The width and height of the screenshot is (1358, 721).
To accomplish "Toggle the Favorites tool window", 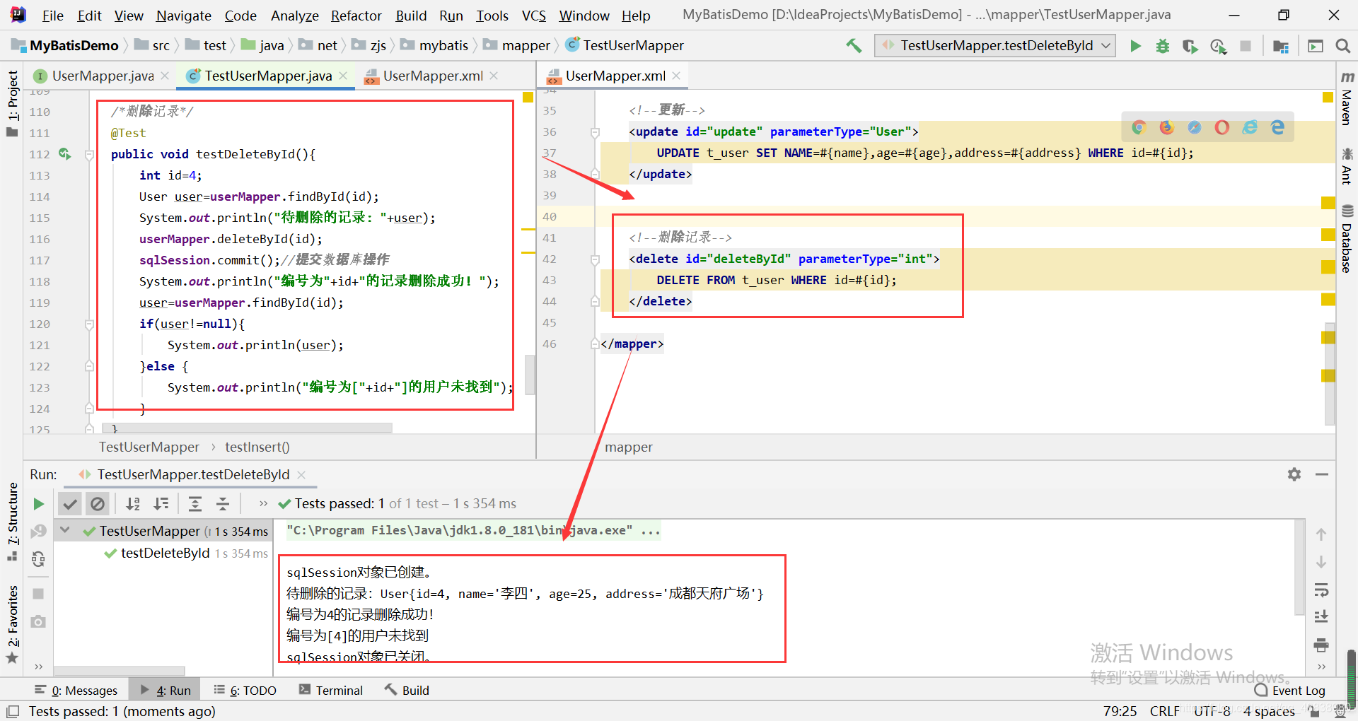I will coord(12,624).
